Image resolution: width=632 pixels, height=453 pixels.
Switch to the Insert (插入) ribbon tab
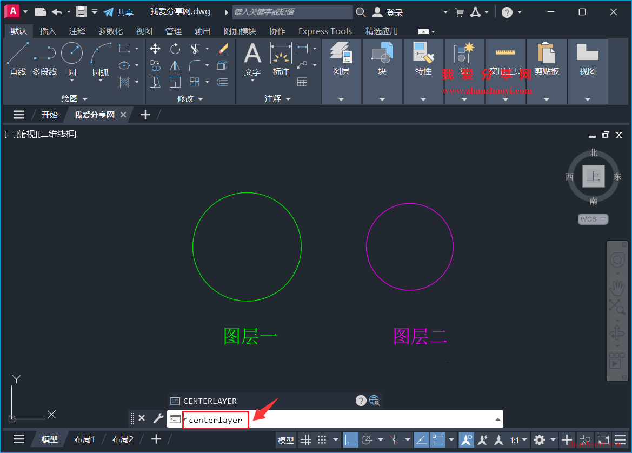(48, 31)
